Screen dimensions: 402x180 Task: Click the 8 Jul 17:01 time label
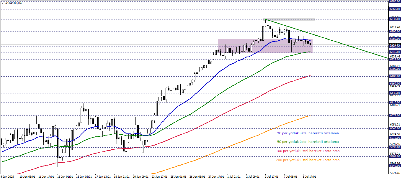[x=310, y=177]
